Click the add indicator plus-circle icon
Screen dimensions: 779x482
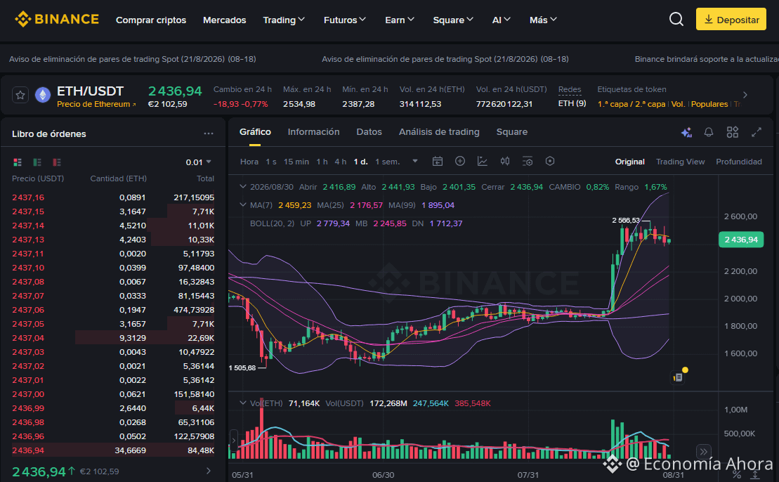tap(460, 161)
